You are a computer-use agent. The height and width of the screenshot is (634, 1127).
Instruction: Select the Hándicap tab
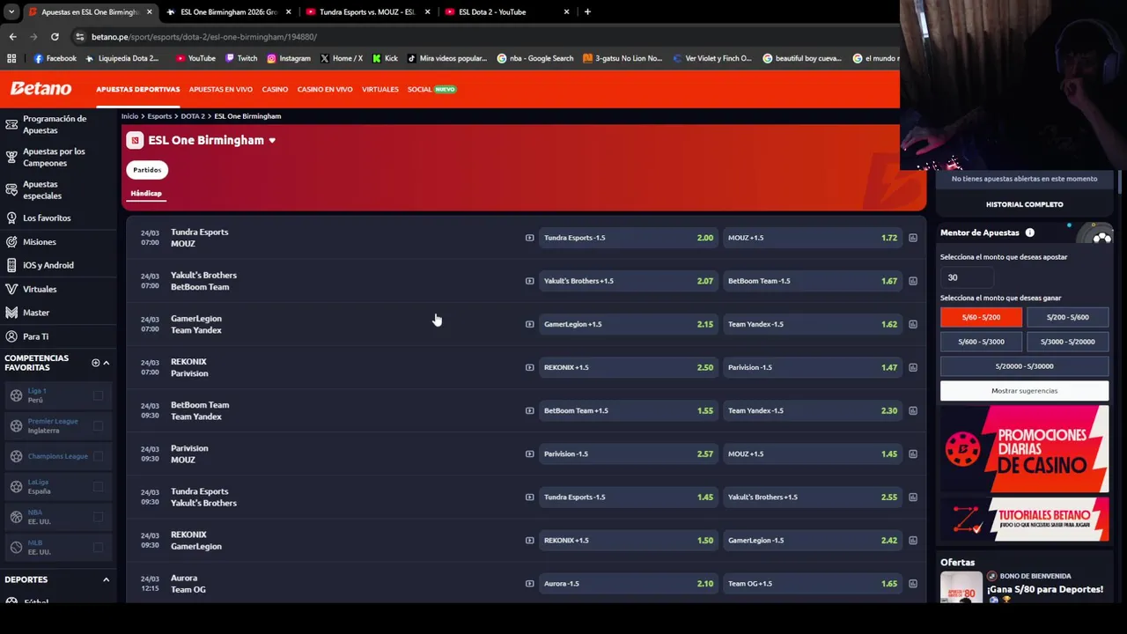[x=146, y=194]
